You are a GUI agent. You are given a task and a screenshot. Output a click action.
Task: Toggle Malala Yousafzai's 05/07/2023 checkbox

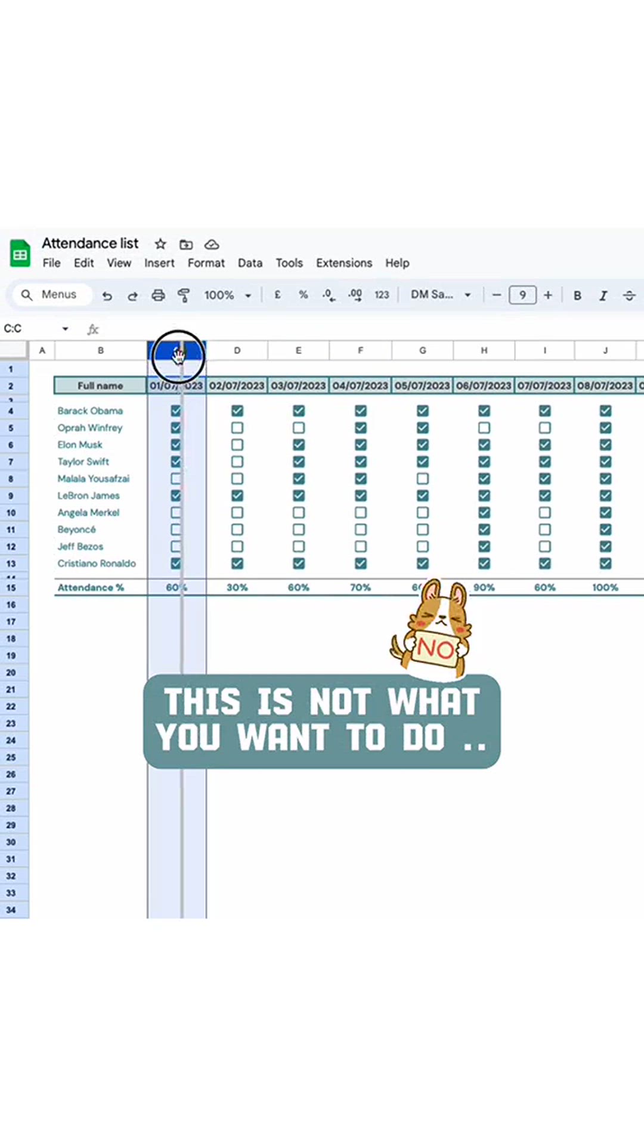(423, 479)
